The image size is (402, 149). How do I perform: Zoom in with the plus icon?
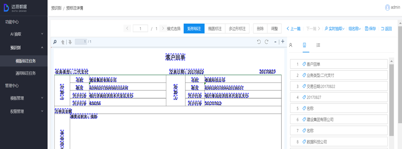(x=283, y=42)
